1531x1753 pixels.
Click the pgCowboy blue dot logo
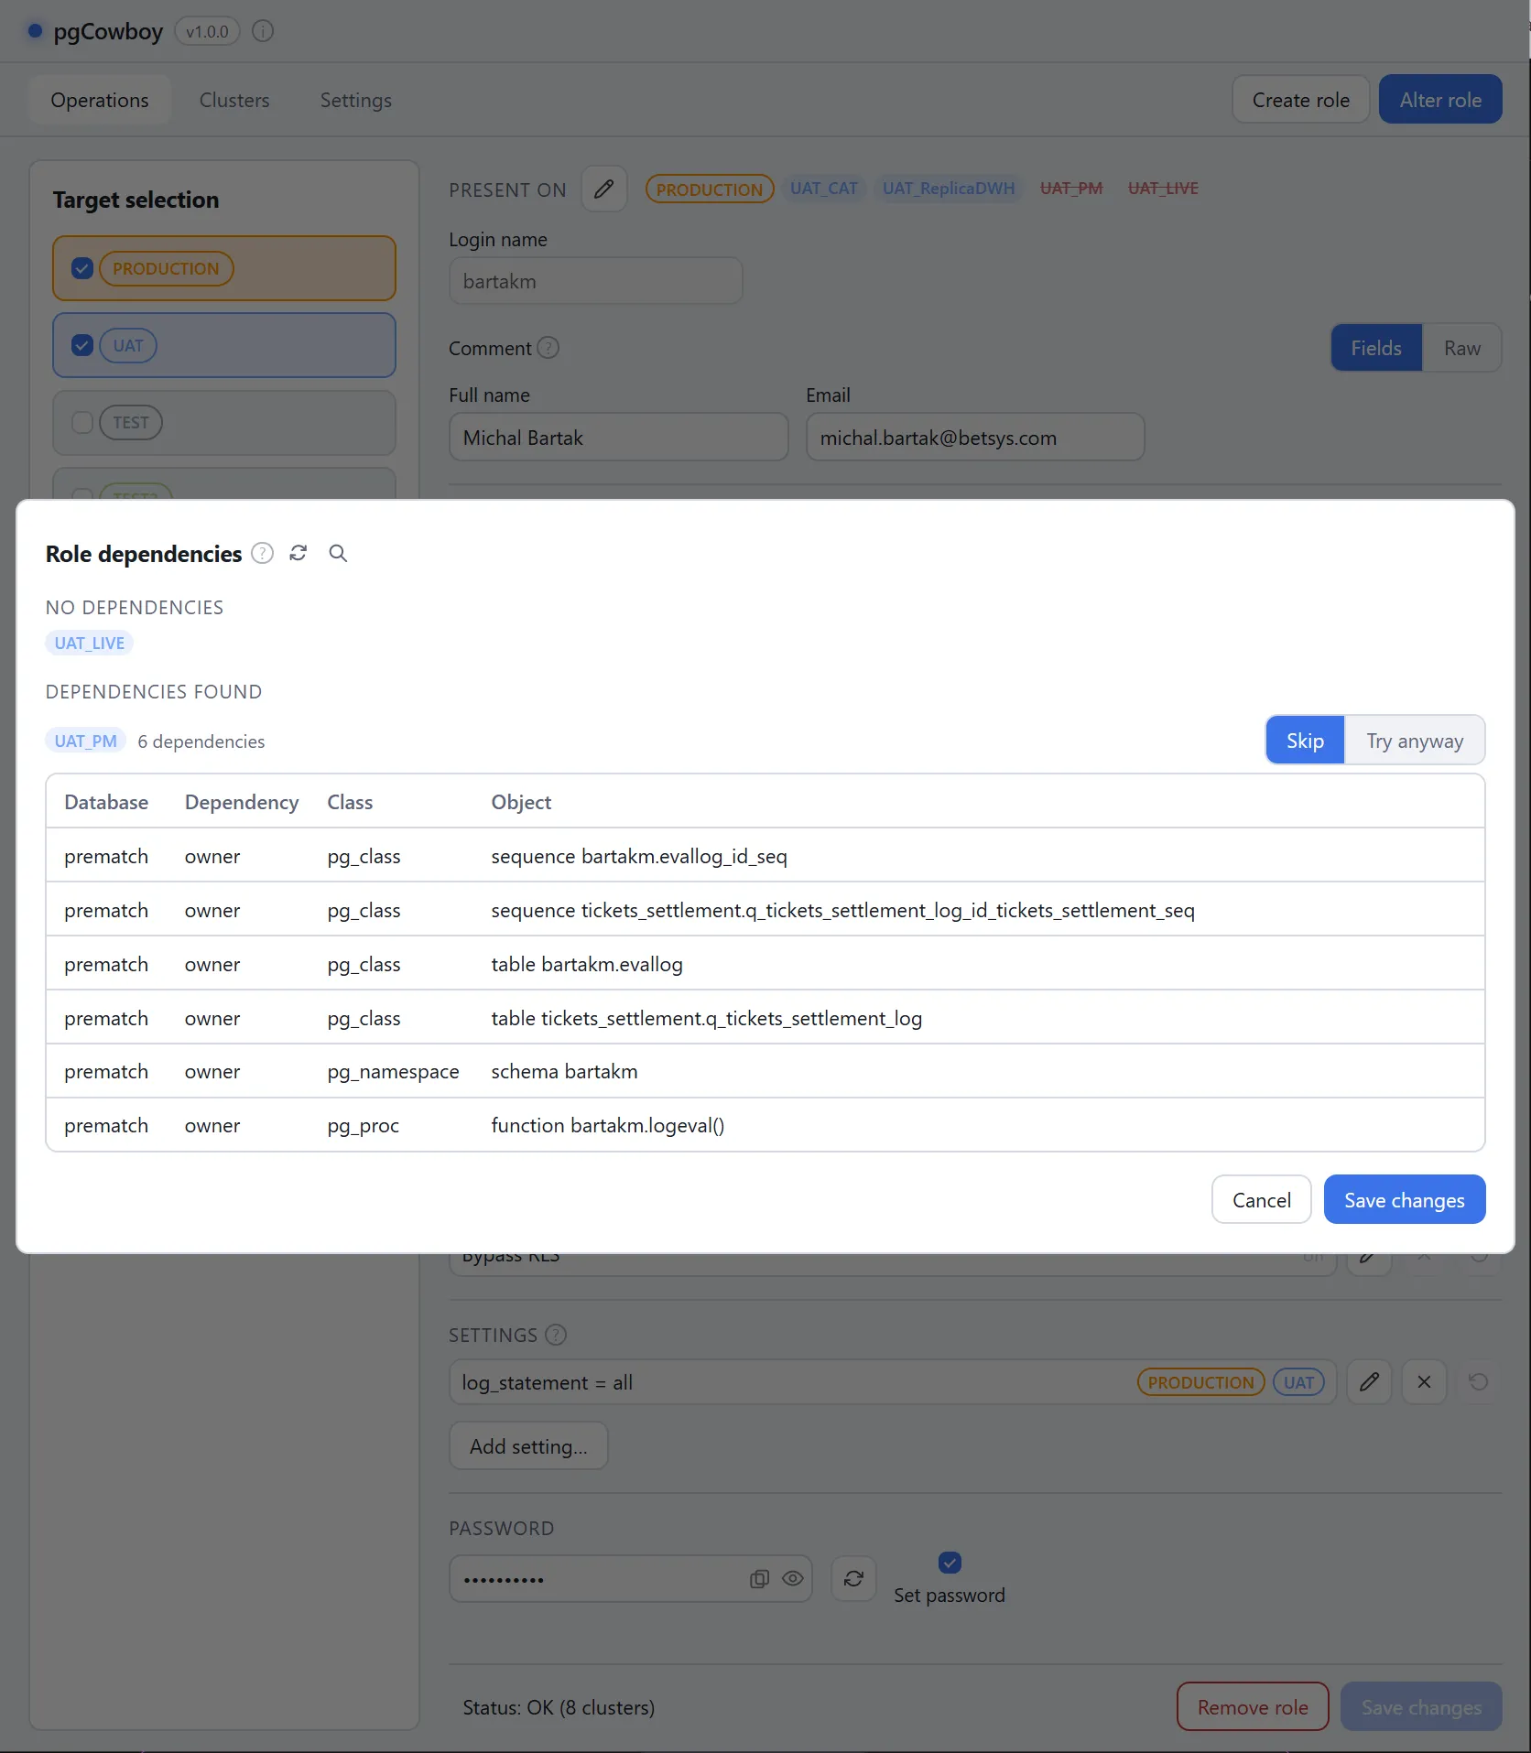click(x=35, y=31)
